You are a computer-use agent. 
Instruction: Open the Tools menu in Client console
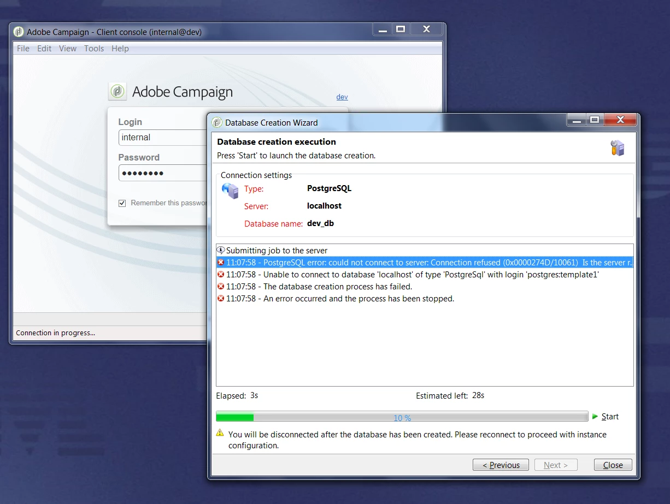click(x=94, y=49)
